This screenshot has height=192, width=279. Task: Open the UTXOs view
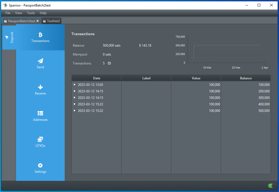click(40, 142)
